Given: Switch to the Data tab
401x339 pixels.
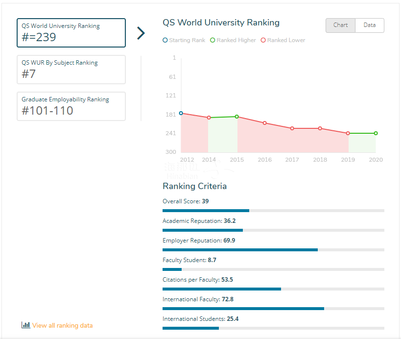Looking at the screenshot, I should 370,25.
